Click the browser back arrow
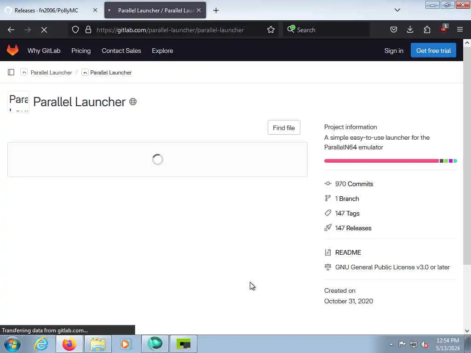This screenshot has height=353, width=471. (x=11, y=30)
